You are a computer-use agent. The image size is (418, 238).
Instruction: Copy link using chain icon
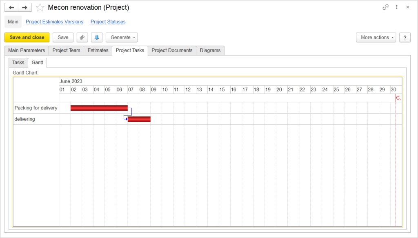coord(385,7)
